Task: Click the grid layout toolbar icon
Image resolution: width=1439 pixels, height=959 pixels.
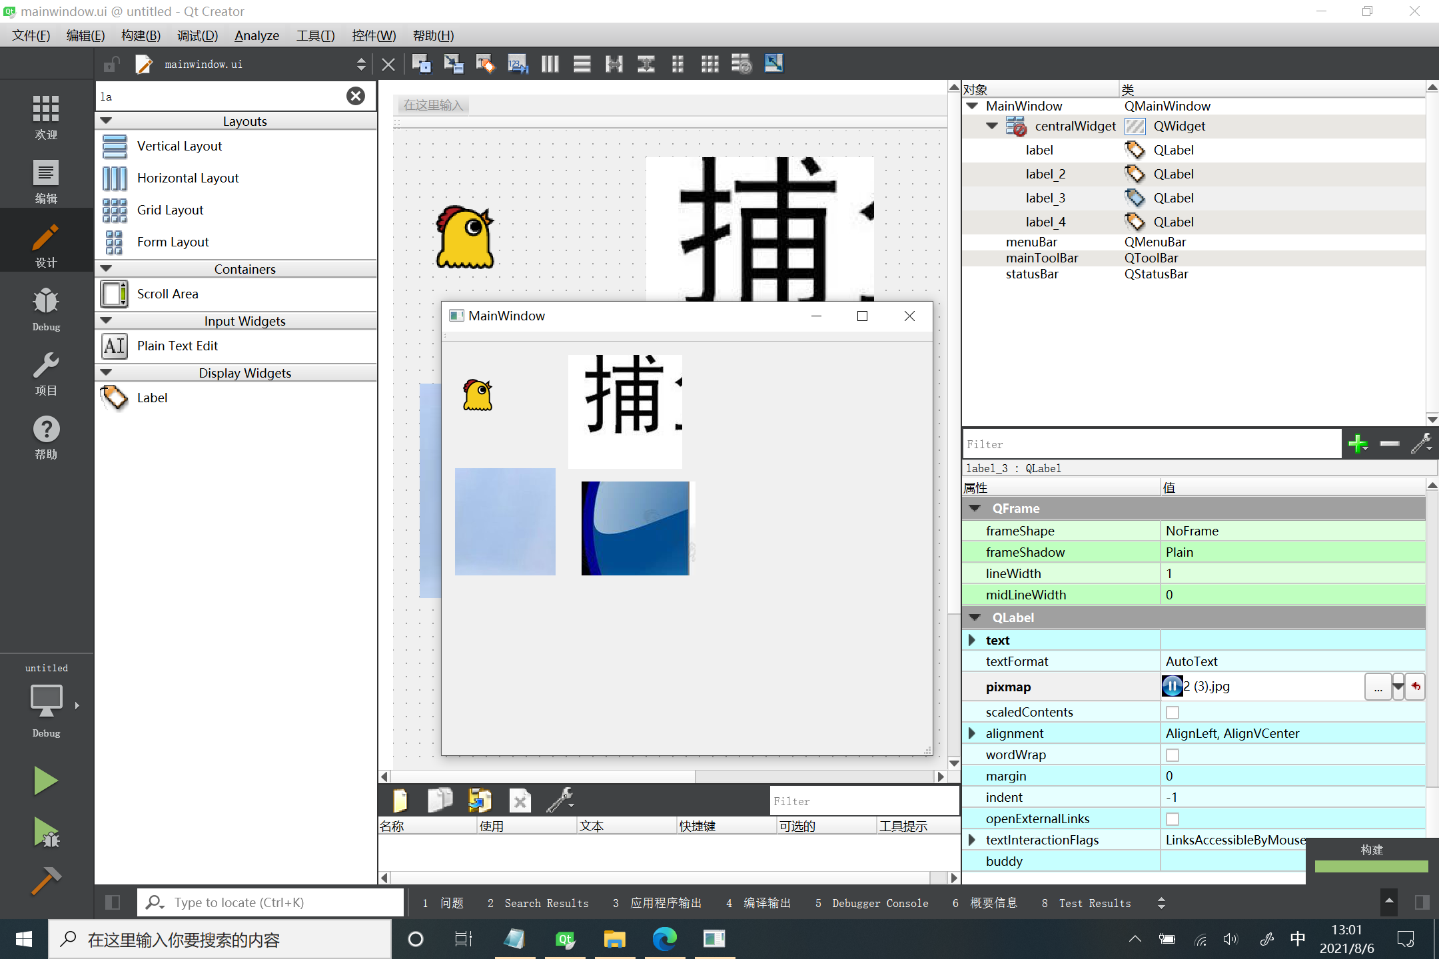Action: coord(710,64)
